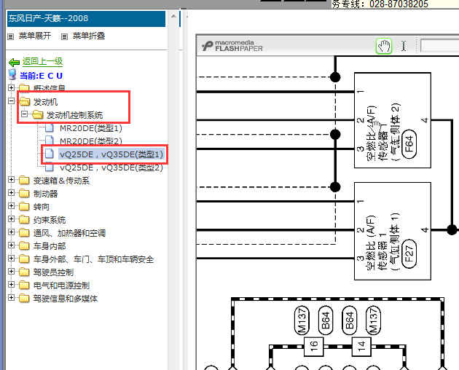Click junction box 16 in the diagram
Image resolution: width=459 pixels, height=370 pixels.
pyautogui.click(x=313, y=347)
